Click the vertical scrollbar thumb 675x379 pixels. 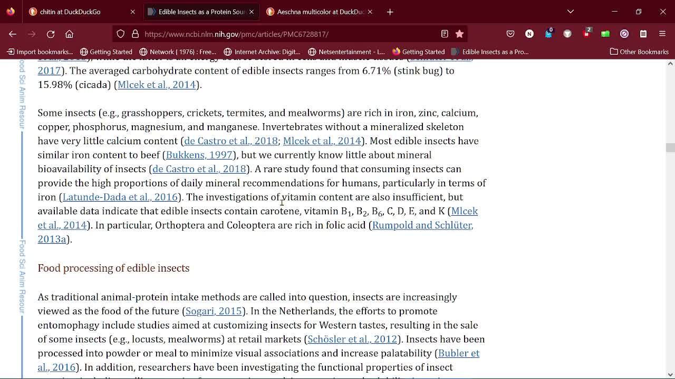pyautogui.click(x=670, y=148)
